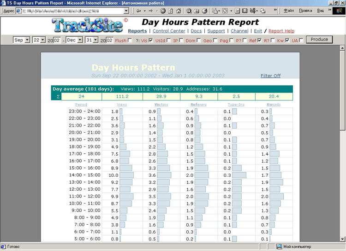Click the end year input field

(x=110, y=40)
